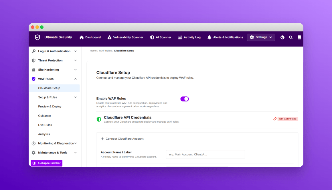Toggle dark mode with the moon icon
This screenshot has height=190, width=332.
point(282,37)
